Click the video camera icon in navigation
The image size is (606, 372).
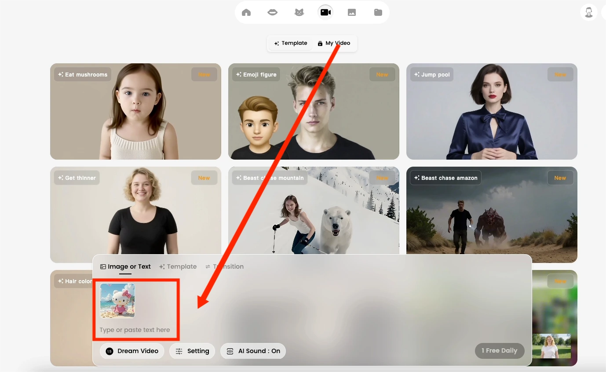325,12
